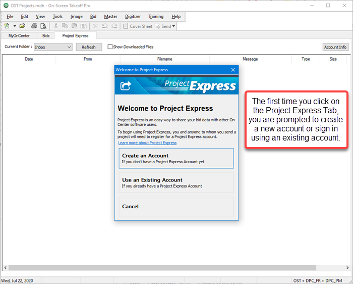Click the Print toolbar icon
The height and width of the screenshot is (284, 353).
pos(34,26)
